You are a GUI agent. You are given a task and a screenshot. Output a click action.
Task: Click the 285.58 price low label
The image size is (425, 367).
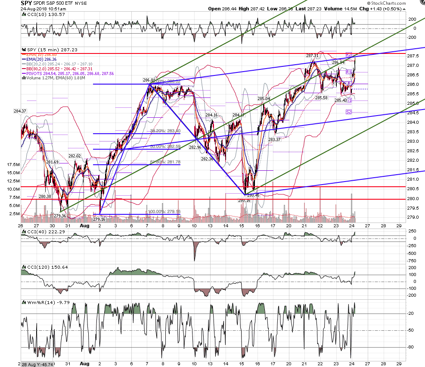[321, 98]
